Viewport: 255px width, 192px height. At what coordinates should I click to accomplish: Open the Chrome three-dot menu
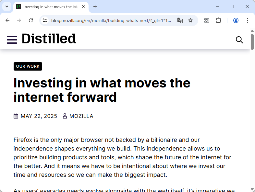point(248,20)
